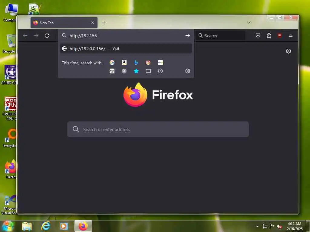Search in bookmarks with star icon

pyautogui.click(x=136, y=71)
